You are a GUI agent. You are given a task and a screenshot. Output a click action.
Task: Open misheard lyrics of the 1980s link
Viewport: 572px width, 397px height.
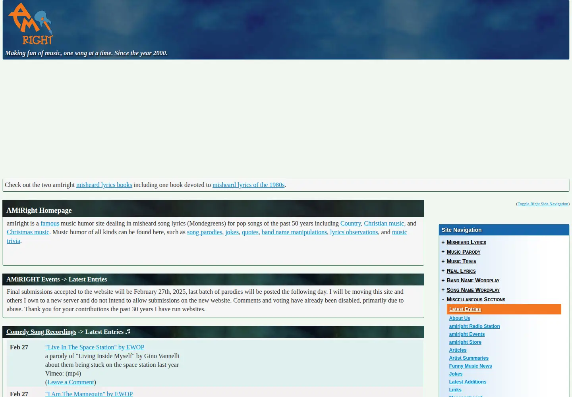click(x=249, y=185)
